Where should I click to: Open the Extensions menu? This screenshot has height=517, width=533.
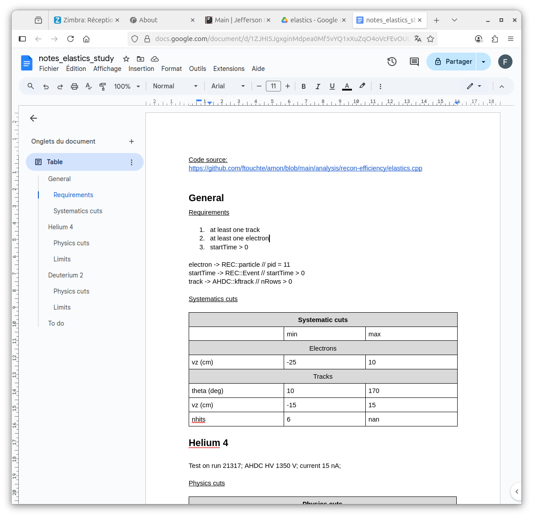click(x=229, y=69)
